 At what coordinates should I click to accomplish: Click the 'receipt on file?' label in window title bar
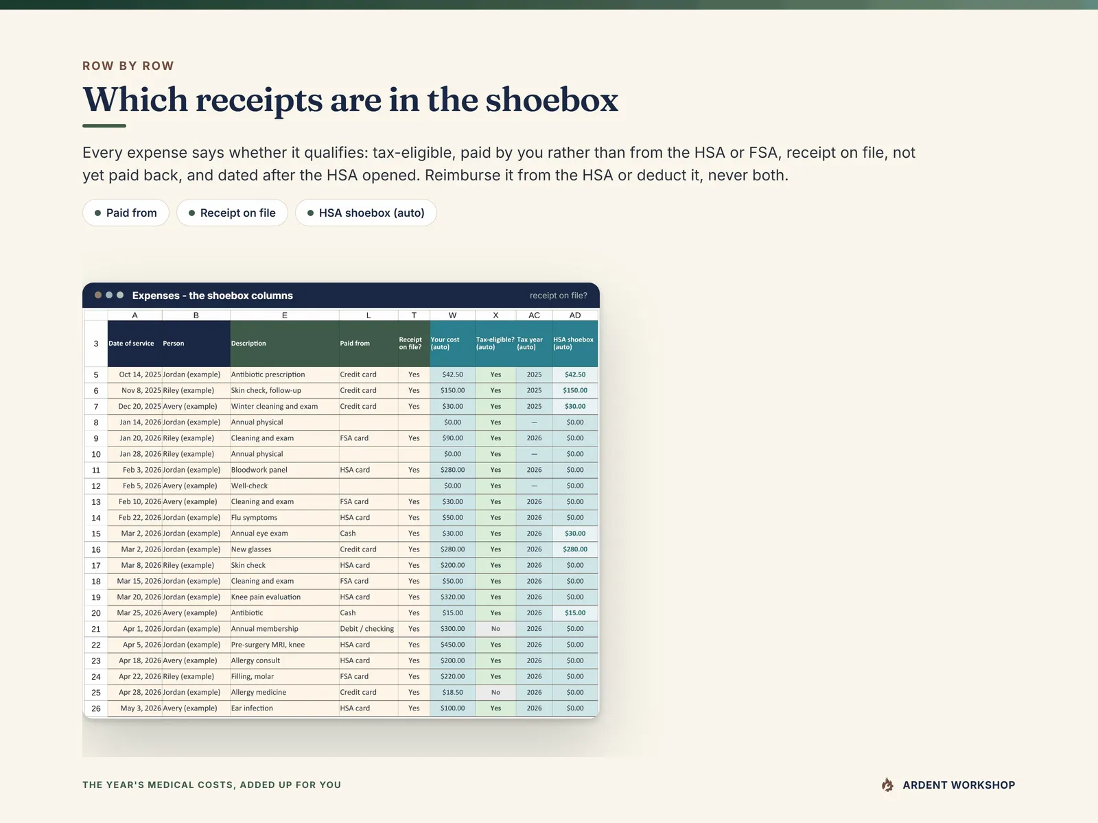point(558,296)
